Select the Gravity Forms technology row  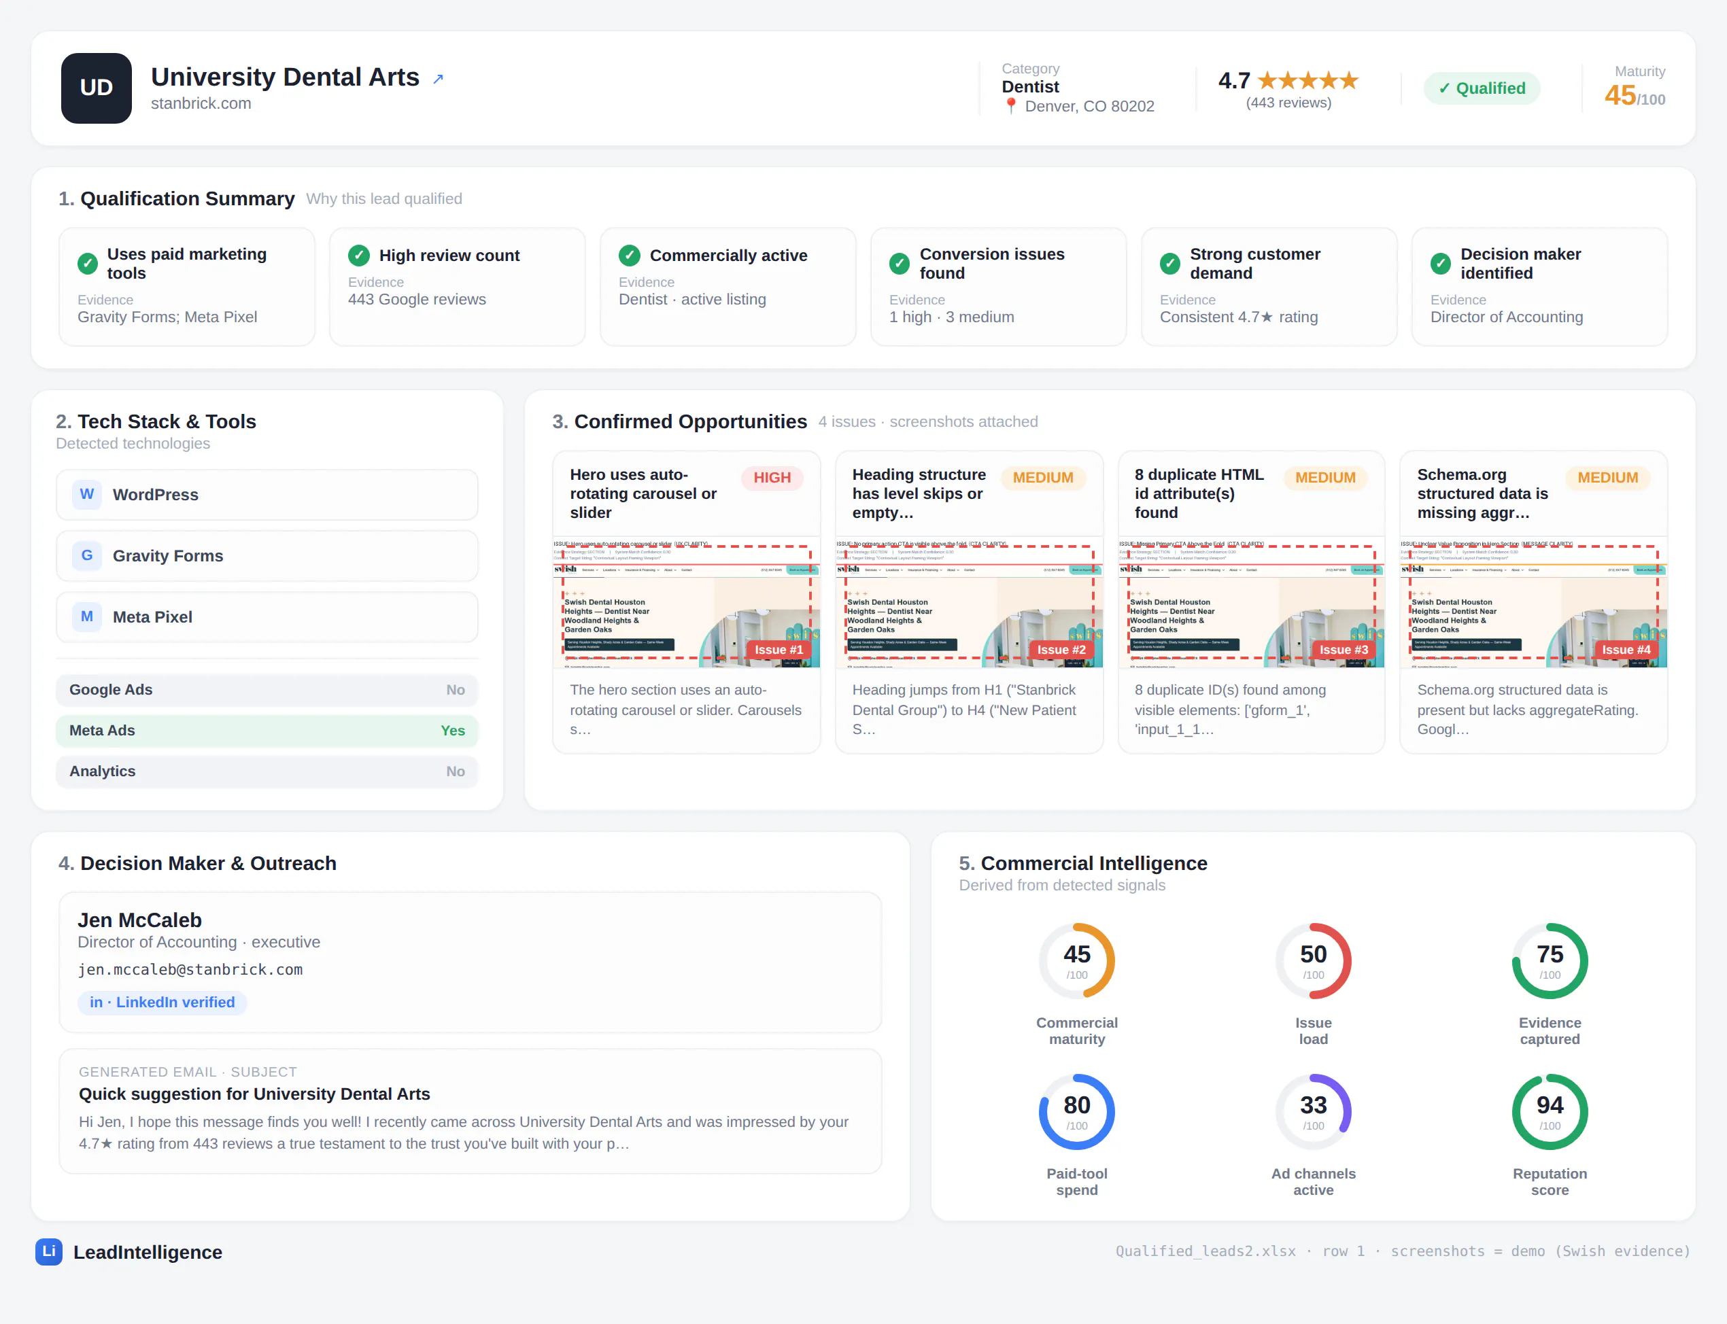(x=267, y=555)
